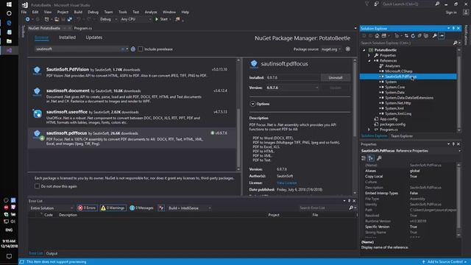This screenshot has height=265, width=471.
Task: Open NuGet package source settings gear
Action: [x=348, y=49]
